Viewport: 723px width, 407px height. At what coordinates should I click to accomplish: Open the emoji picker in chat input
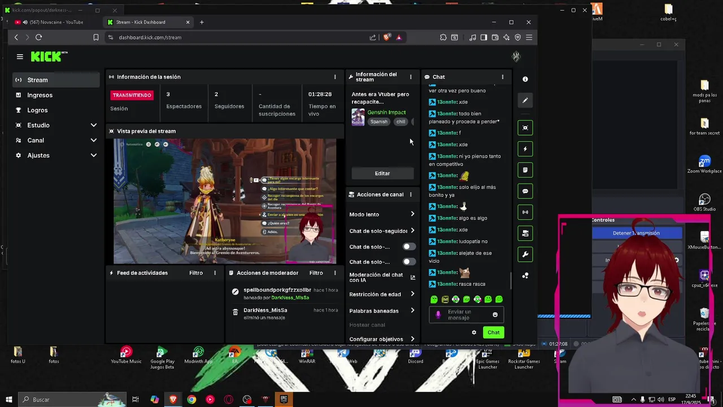[495, 315]
